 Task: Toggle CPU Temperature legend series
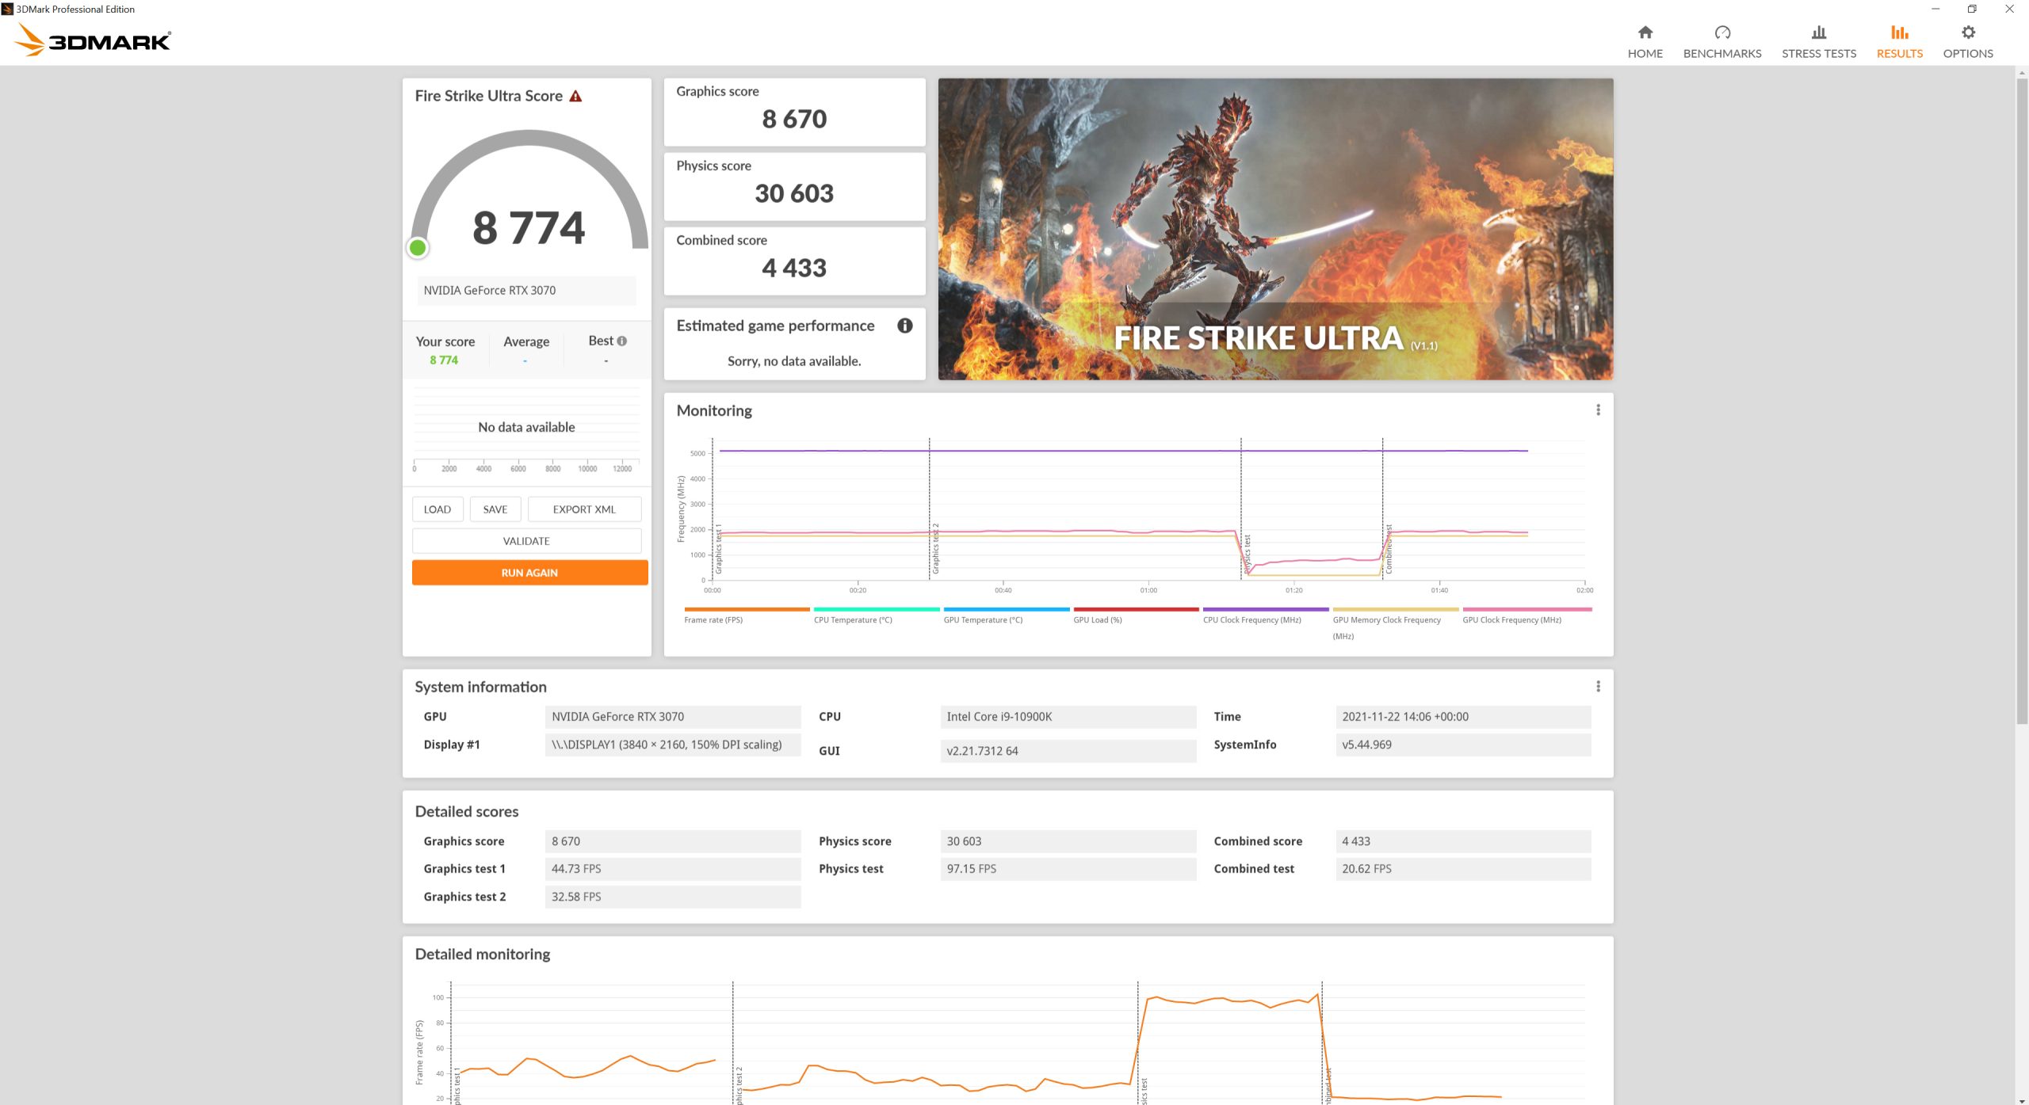853,619
